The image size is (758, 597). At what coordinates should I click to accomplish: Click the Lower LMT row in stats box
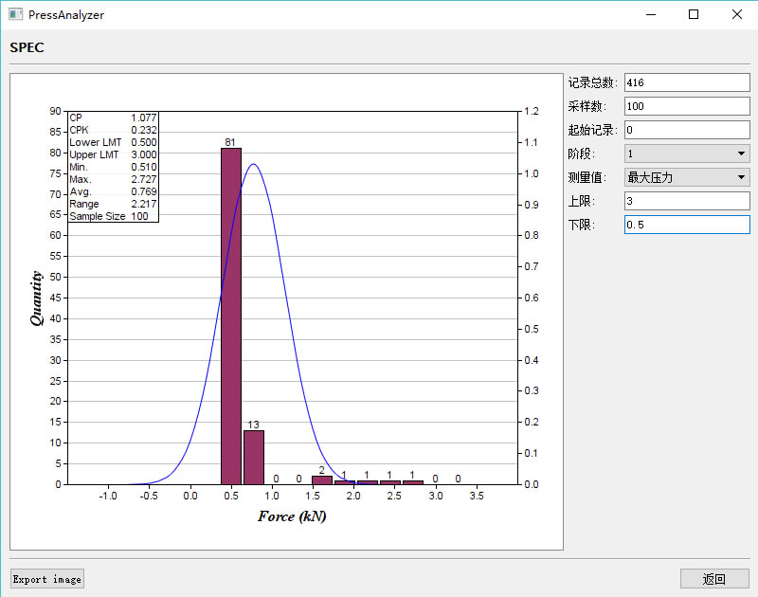coord(113,142)
